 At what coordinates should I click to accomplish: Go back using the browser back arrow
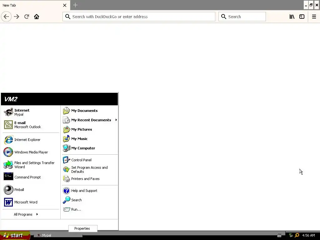pyautogui.click(x=6, y=17)
